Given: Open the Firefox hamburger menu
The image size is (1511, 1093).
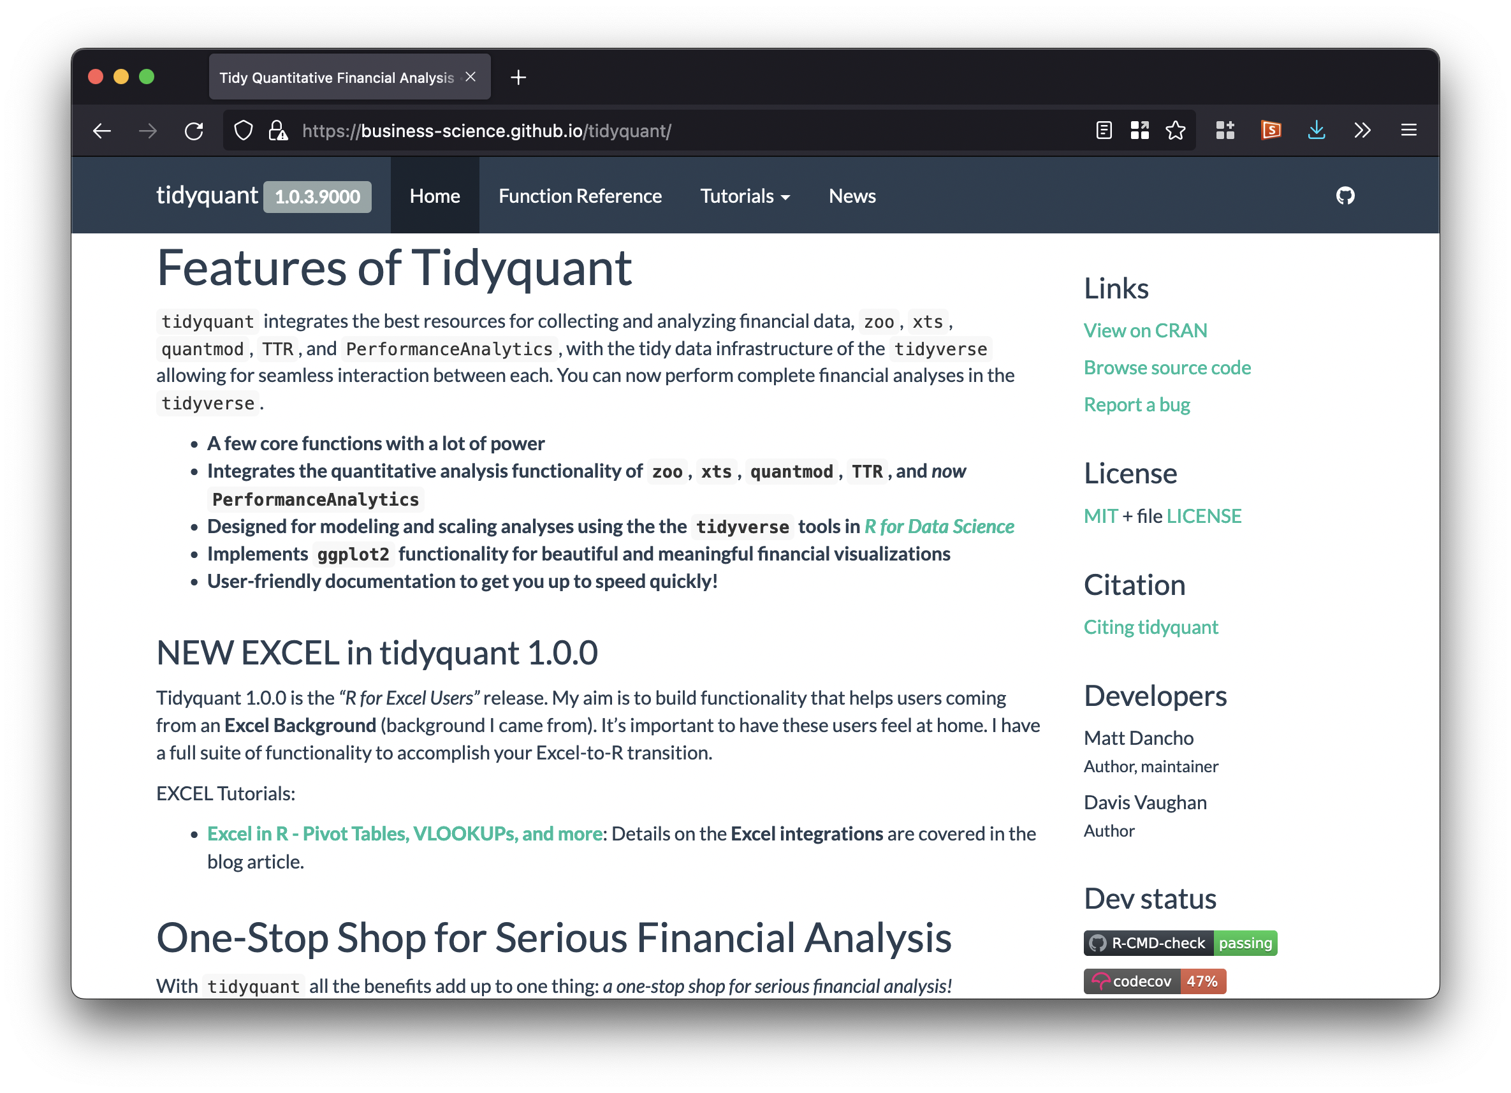Looking at the screenshot, I should pyautogui.click(x=1408, y=130).
